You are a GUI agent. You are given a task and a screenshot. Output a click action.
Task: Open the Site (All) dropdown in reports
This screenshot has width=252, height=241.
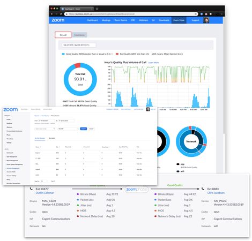(x=68, y=129)
